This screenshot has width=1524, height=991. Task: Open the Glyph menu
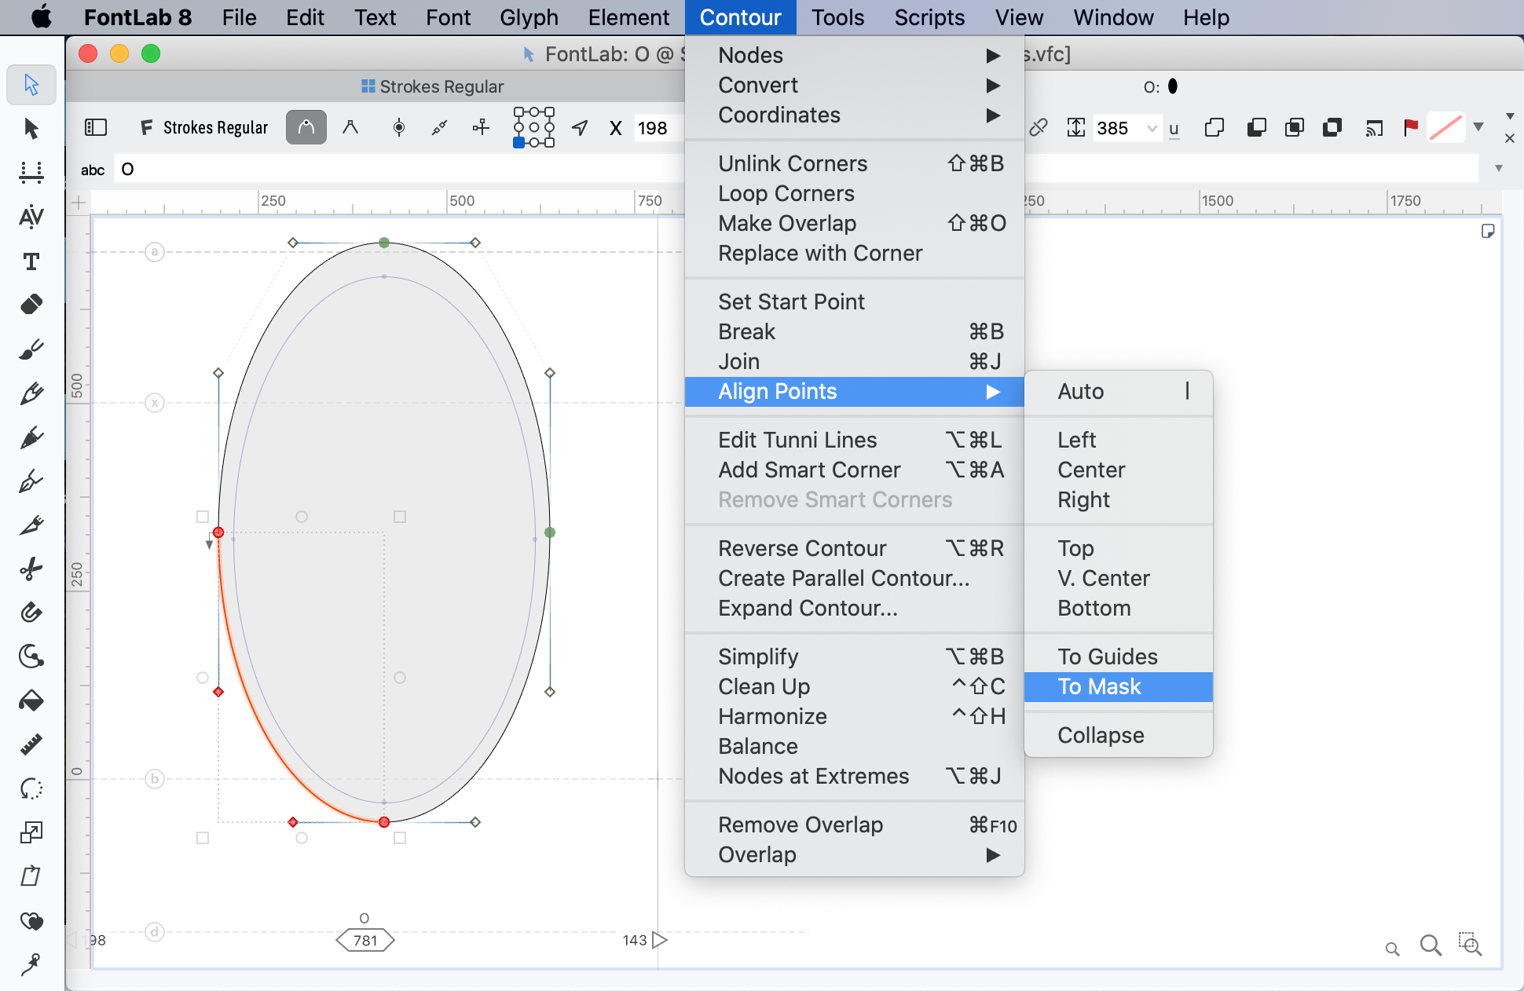(529, 17)
